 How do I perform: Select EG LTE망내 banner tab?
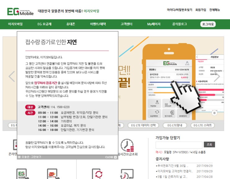coord(175,125)
